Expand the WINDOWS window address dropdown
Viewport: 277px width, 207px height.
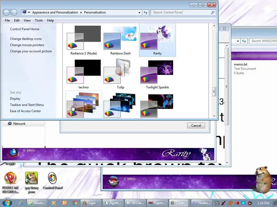pyautogui.click(x=238, y=41)
